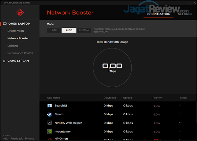Screen dimensions: 197x141
Task: Click the NVIDIA Web Helper icon
Action: 50,123
